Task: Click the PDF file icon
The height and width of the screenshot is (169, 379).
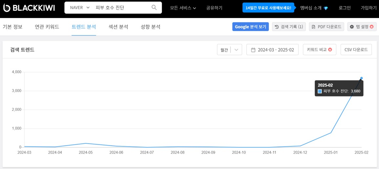Action: (x=313, y=27)
